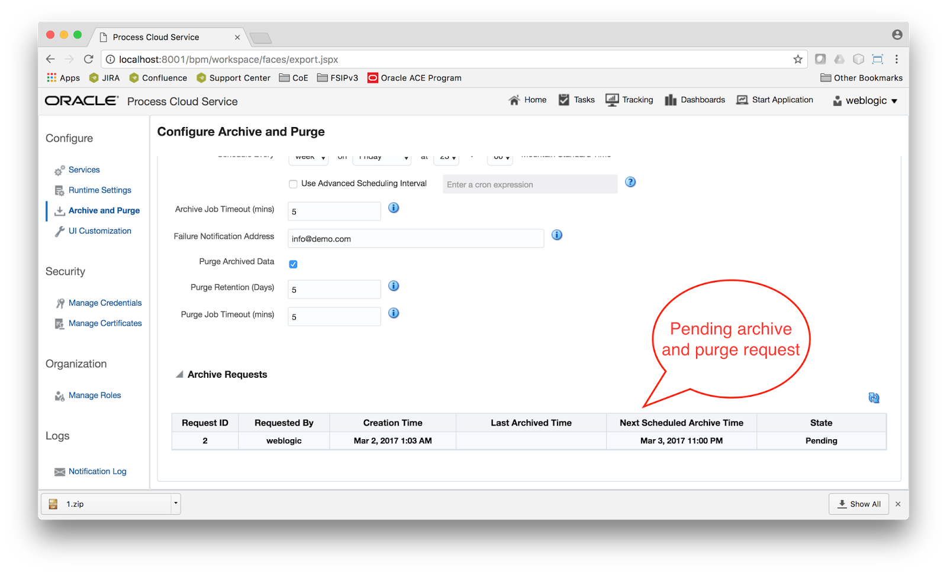This screenshot has width=947, height=574.
Task: Collapse the Archive Requests section
Action: [179, 374]
